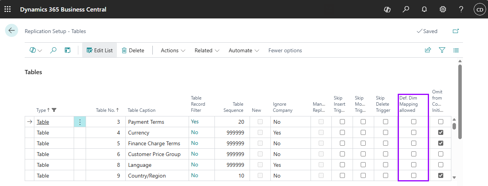Click the share icon in action bar
The height and width of the screenshot is (186, 488).
pos(428,50)
